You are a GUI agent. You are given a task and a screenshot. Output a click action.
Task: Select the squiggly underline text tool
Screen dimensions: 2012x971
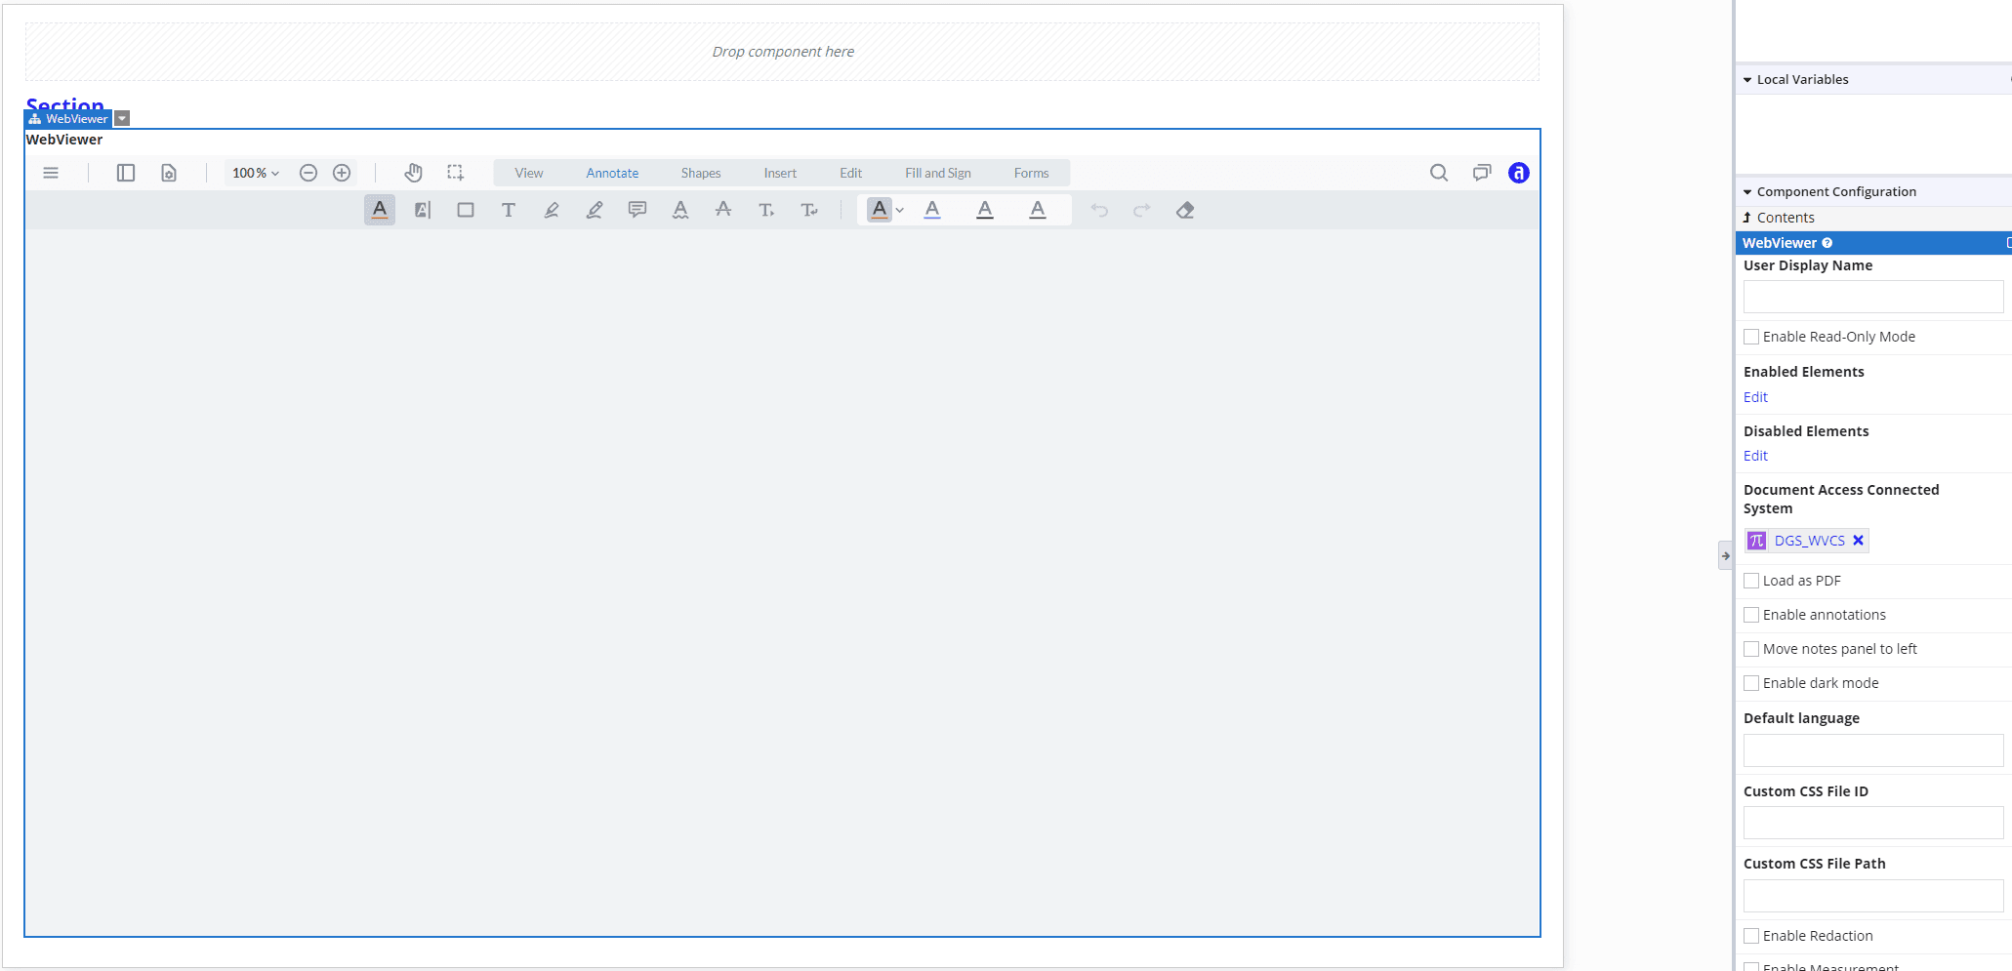[x=680, y=210]
